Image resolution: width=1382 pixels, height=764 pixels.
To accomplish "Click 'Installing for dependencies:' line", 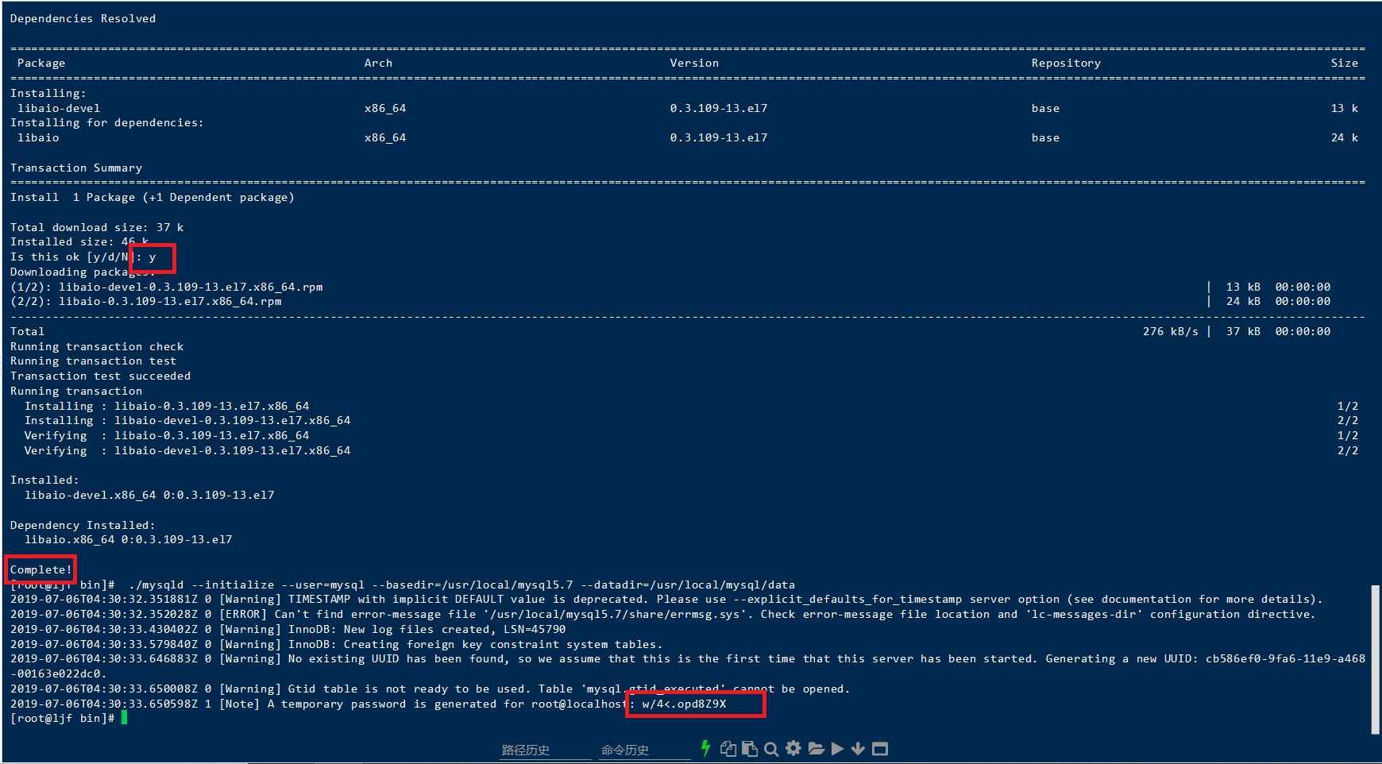I will [107, 122].
